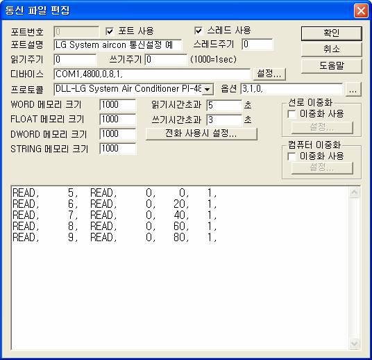Open device 설정... button next to COM1
Screen dimensions: 372x360
click(x=269, y=74)
